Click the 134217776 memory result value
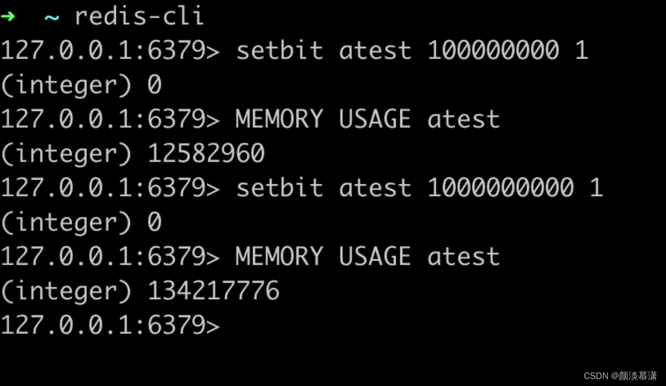 point(214,291)
